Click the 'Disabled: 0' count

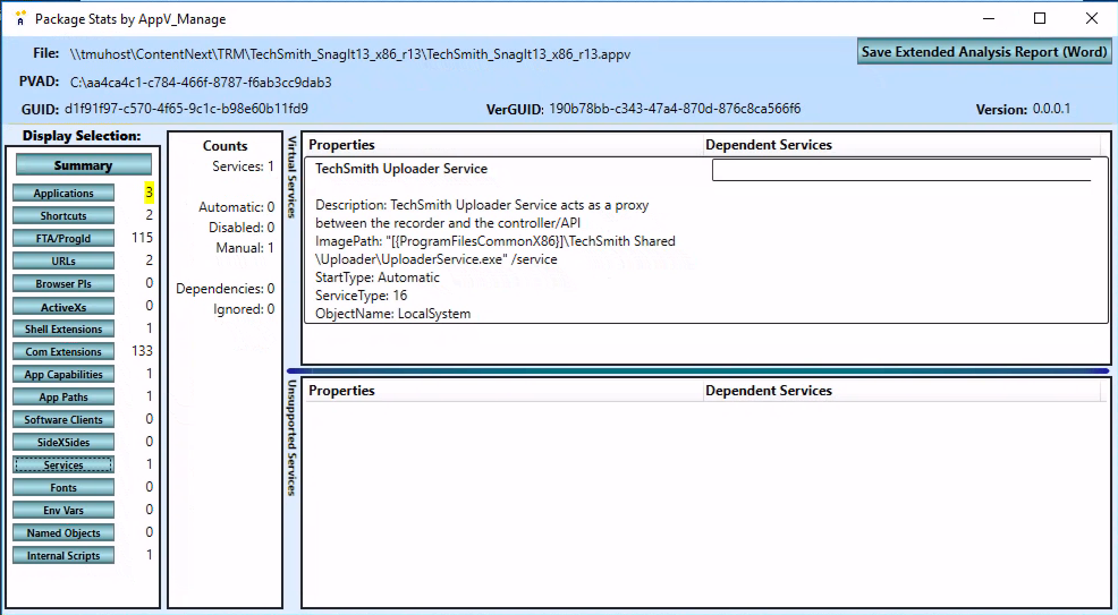click(242, 228)
